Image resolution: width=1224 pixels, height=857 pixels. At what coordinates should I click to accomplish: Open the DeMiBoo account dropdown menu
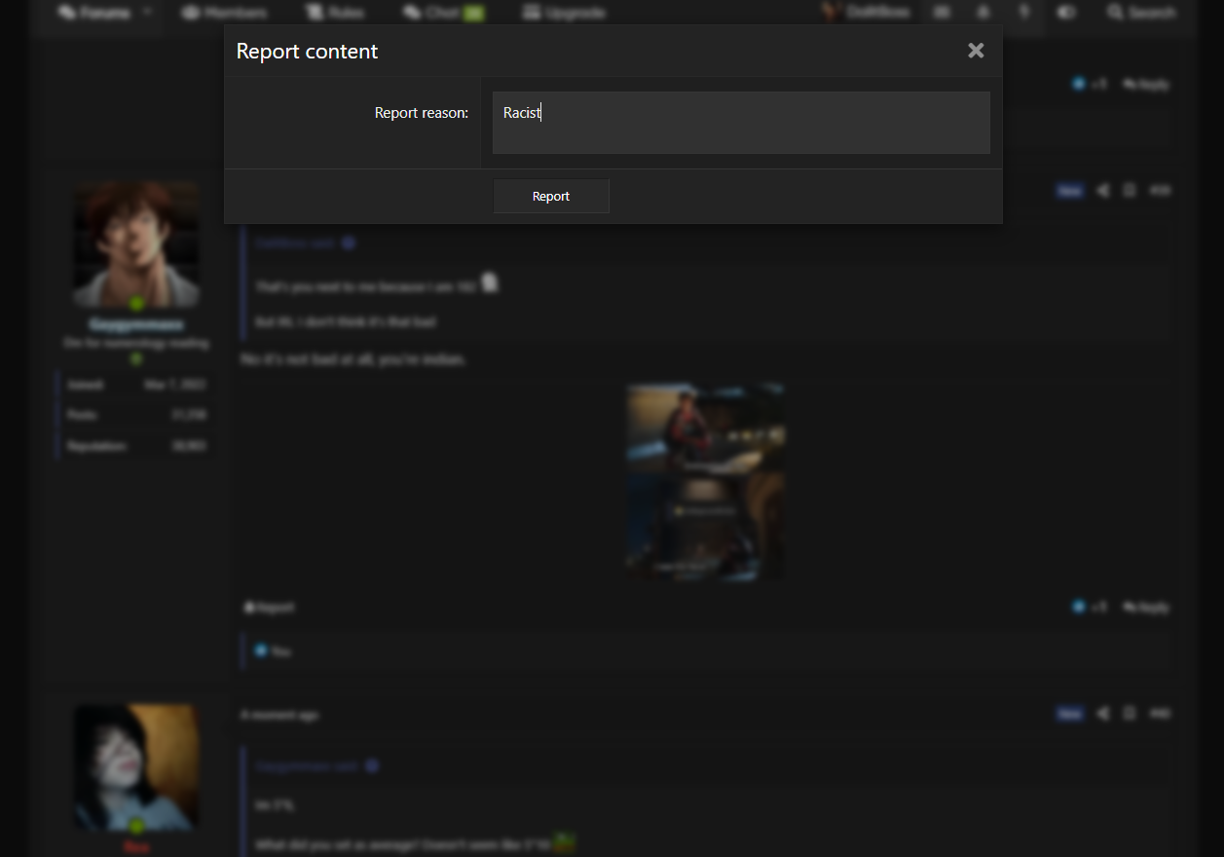(x=866, y=12)
